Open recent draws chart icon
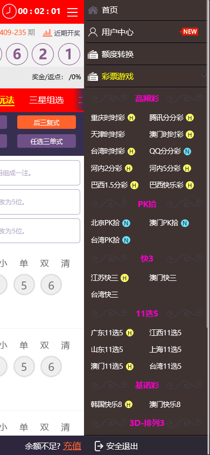Screen dimensions: 210x455 (47, 33)
